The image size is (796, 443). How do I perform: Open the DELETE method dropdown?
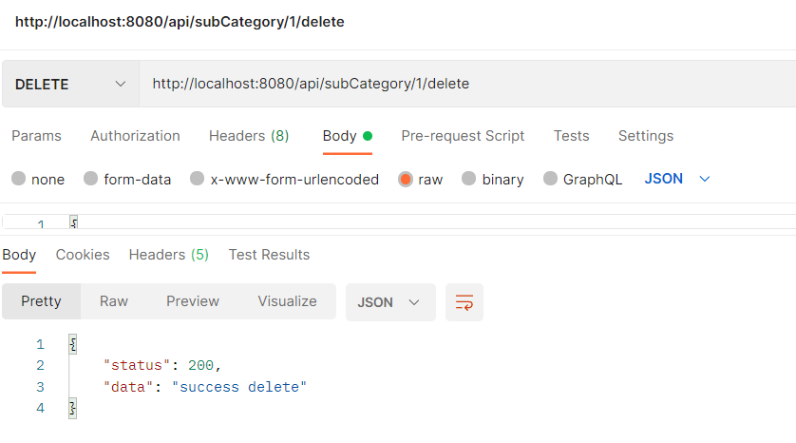pos(70,84)
